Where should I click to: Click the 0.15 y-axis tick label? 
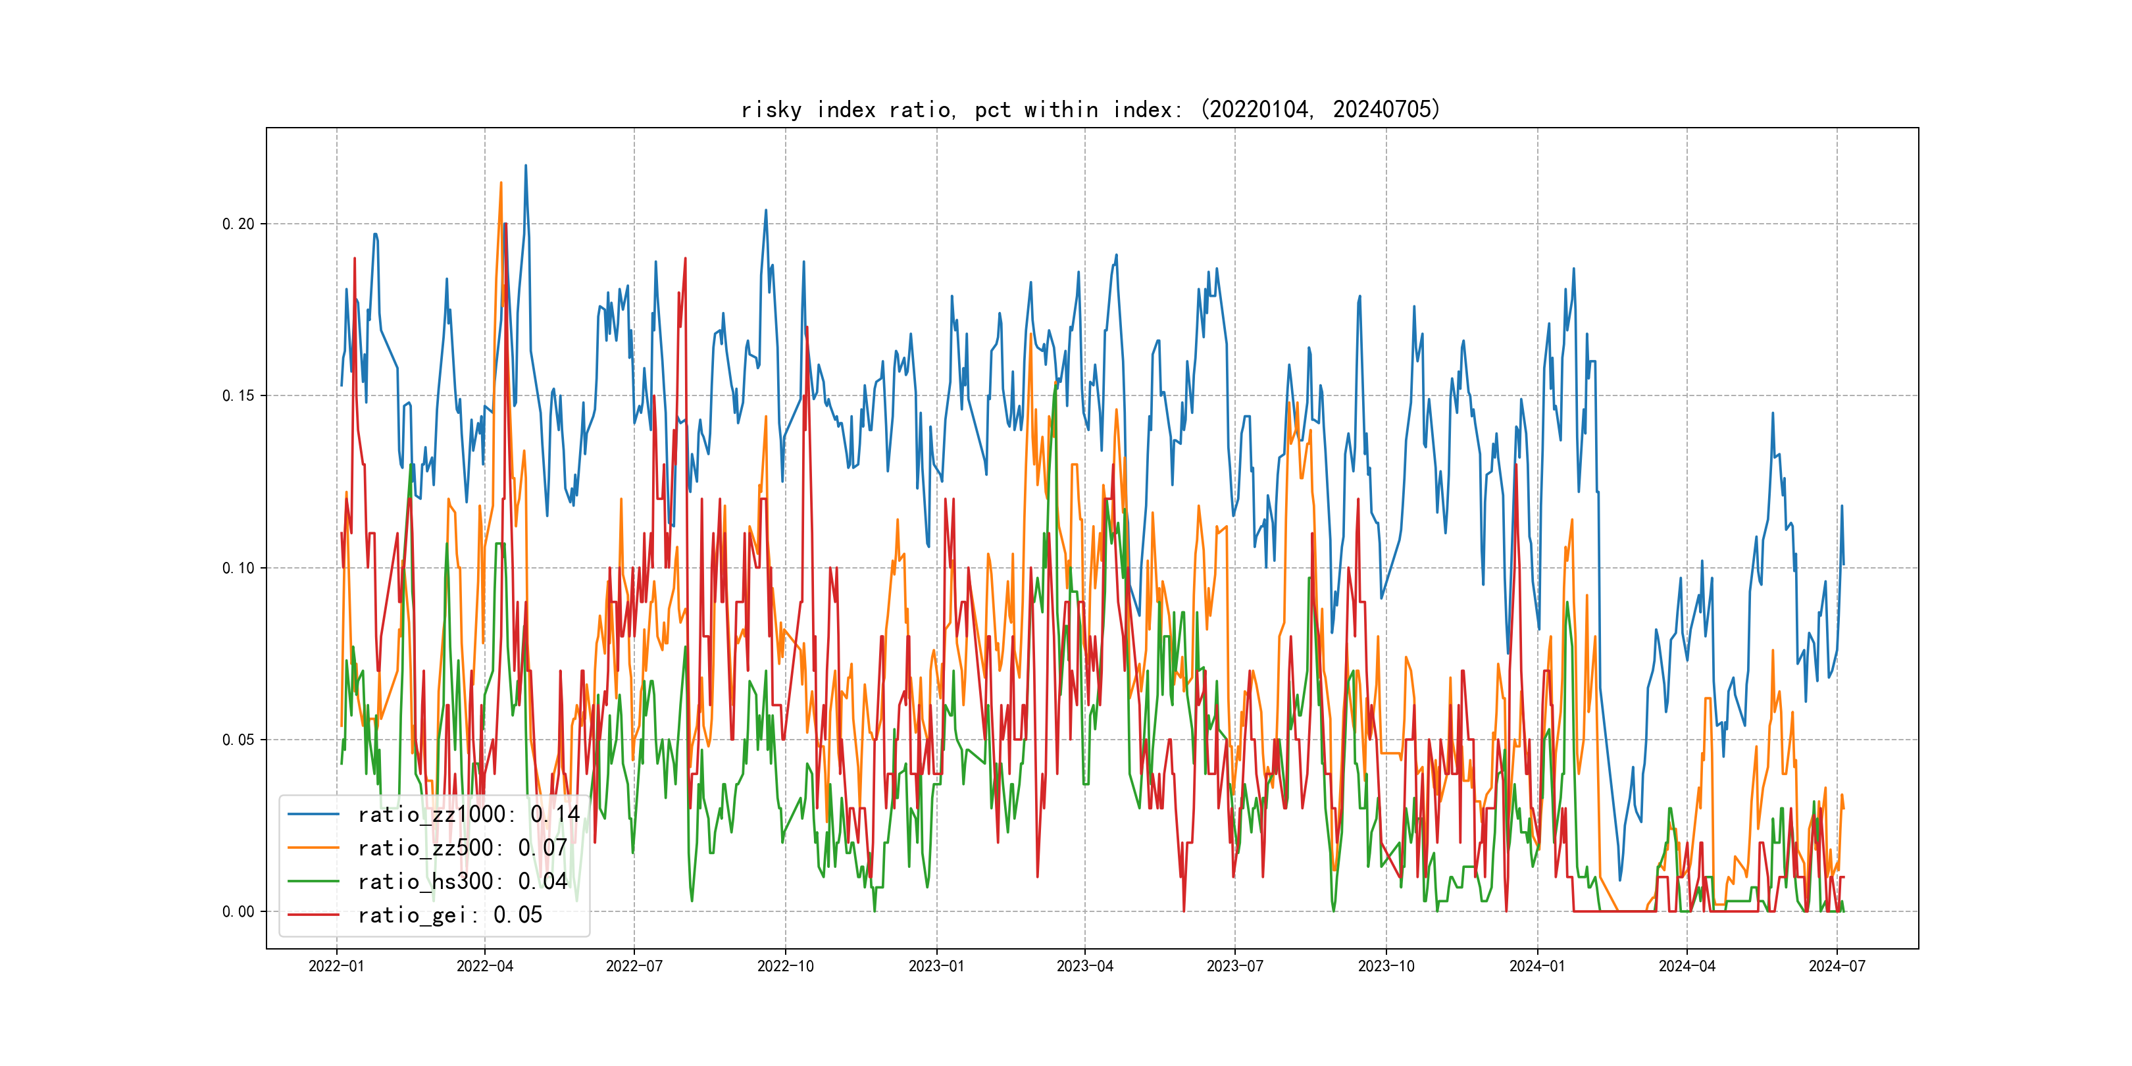click(238, 395)
